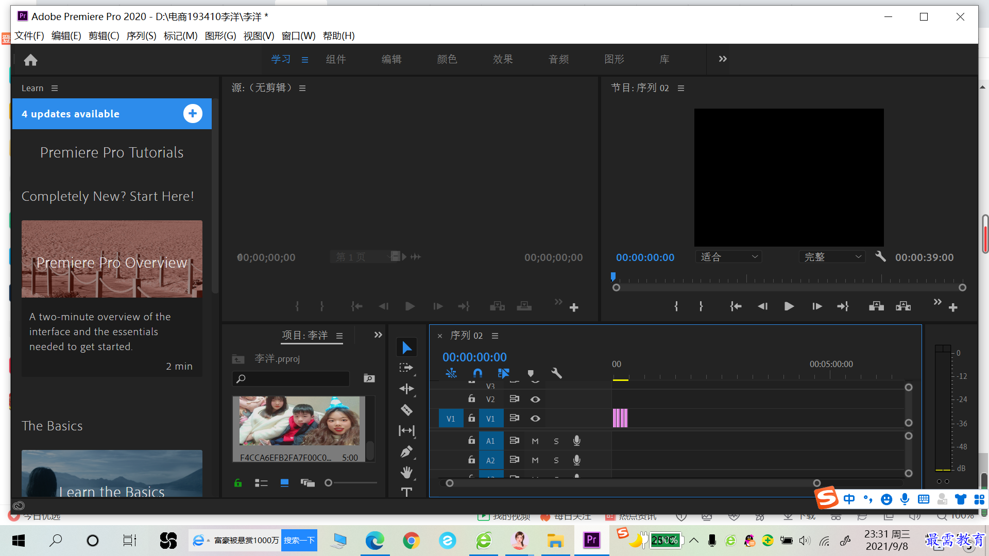Image resolution: width=989 pixels, height=556 pixels.
Task: Click 4 updates available plus button
Action: pyautogui.click(x=193, y=113)
